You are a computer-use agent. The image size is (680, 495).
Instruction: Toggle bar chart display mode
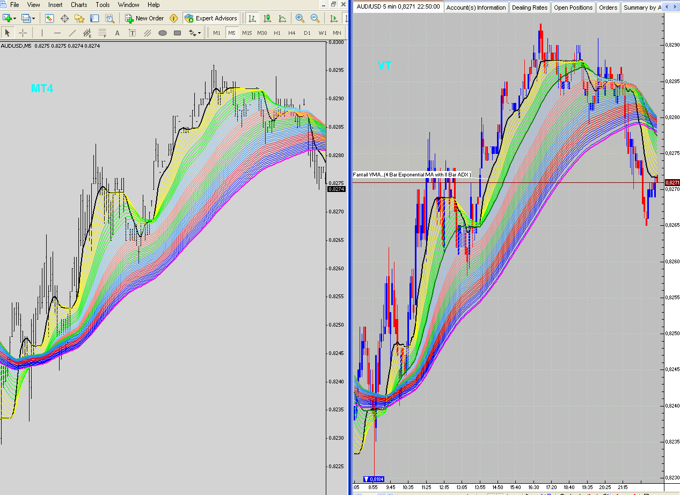point(252,18)
